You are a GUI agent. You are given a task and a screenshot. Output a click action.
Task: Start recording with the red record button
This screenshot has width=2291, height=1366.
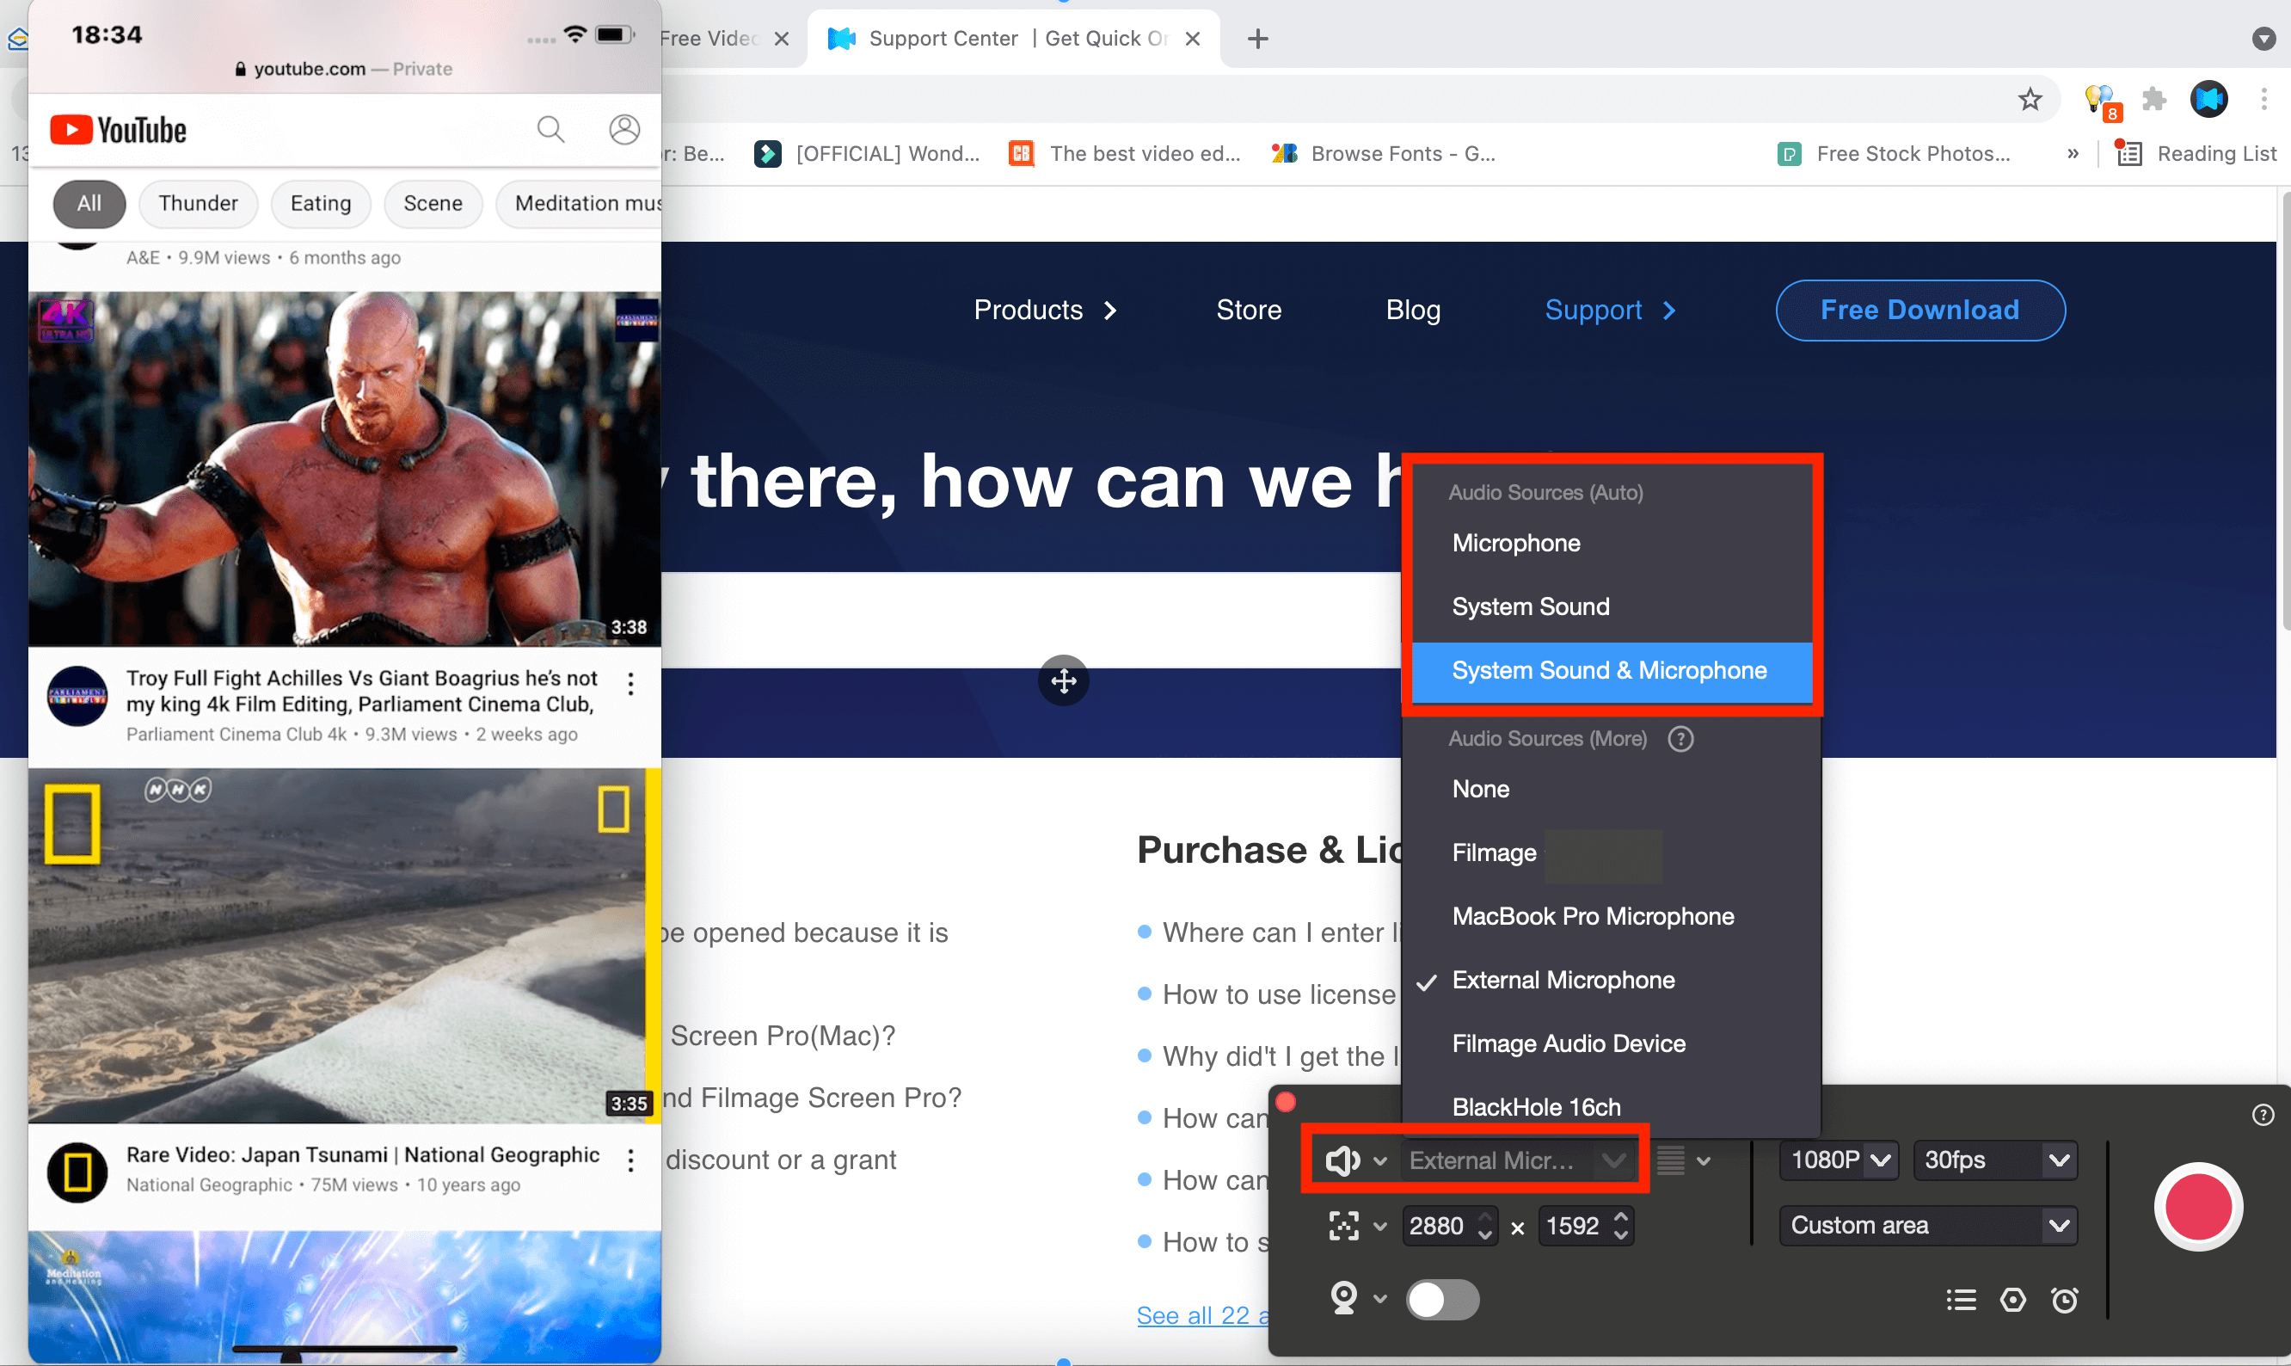click(x=2197, y=1206)
